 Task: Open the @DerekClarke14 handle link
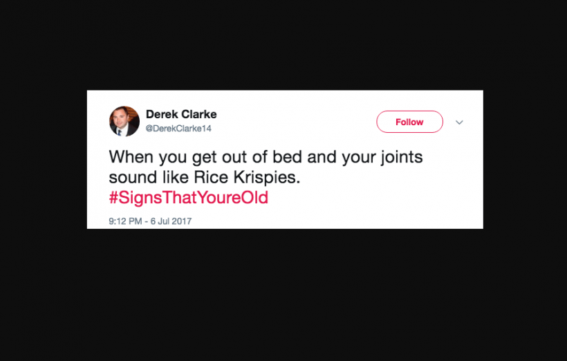tap(178, 129)
